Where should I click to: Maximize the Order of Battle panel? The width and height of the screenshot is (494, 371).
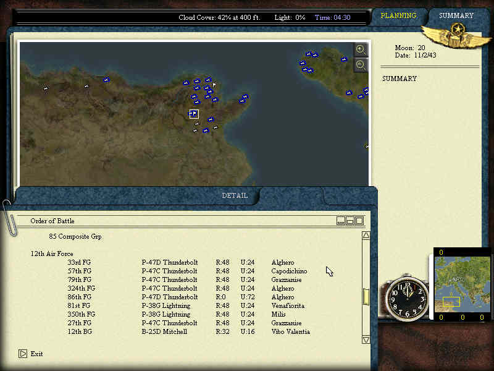pos(359,221)
